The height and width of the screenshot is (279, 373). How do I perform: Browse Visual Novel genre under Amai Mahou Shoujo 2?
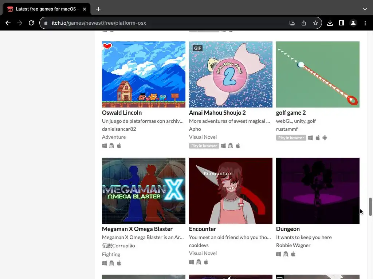pos(203,137)
